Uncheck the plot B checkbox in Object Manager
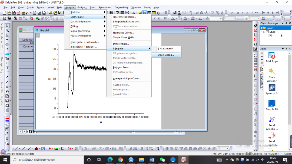Screen dimensions: 292x164 pyautogui.click(x=270, y=36)
